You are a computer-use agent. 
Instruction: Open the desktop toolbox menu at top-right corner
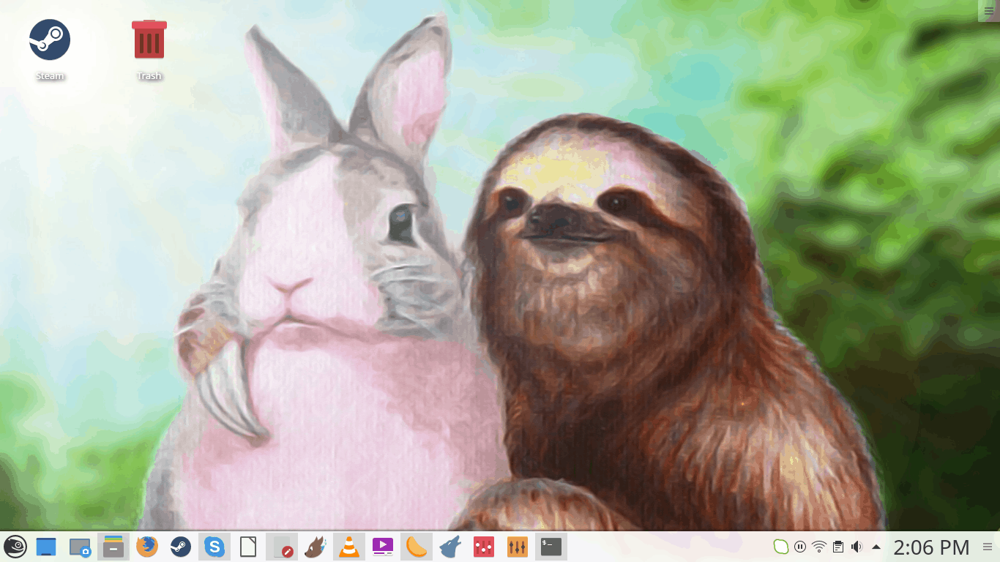tap(989, 10)
